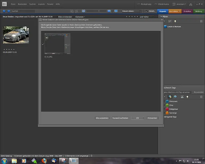The width and height of the screenshot is (205, 164).
Task: Click the forward navigation arrow
Action: (9, 11)
